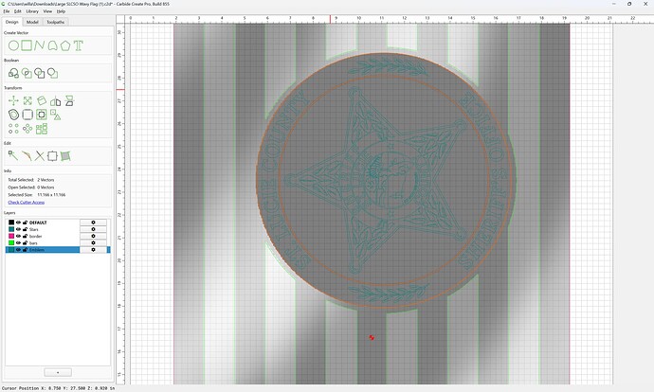Viewport: 654px width, 392px height.
Task: Activate the curved line Edit tool
Action: click(27, 156)
